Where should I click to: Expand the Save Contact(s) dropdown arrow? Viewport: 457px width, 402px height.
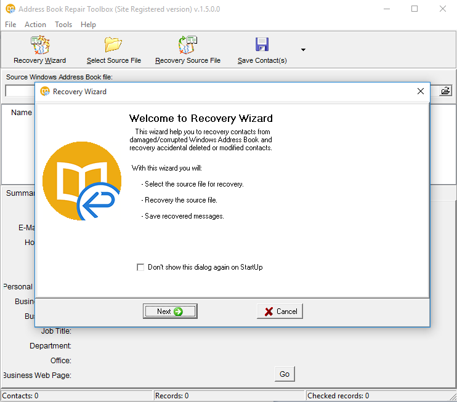[x=303, y=50]
